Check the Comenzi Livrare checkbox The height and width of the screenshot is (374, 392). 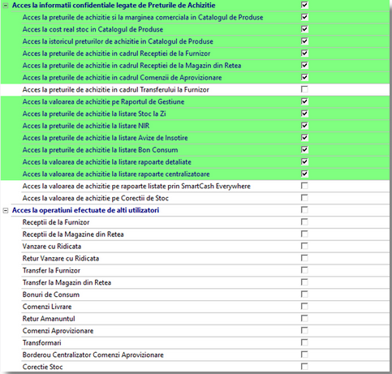(304, 307)
